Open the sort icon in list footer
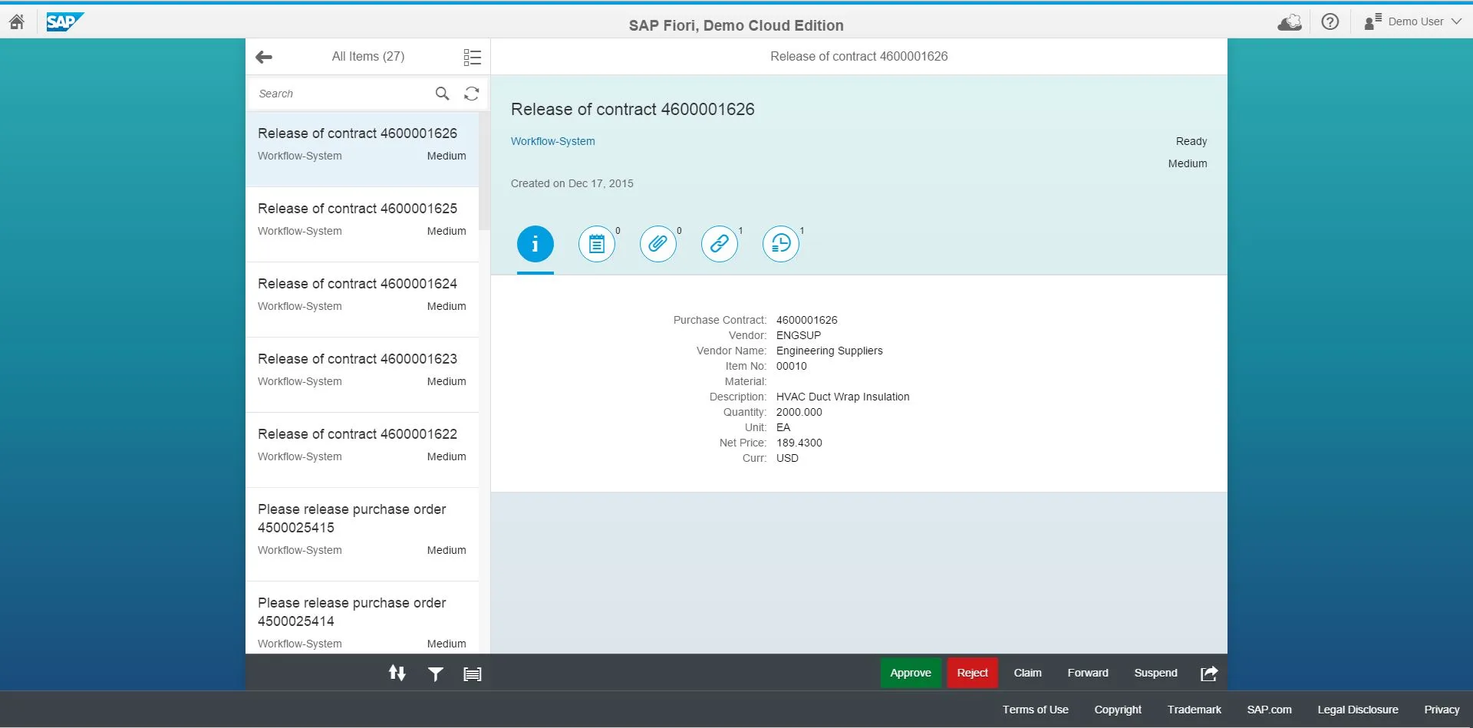The height and width of the screenshot is (728, 1473). [397, 674]
